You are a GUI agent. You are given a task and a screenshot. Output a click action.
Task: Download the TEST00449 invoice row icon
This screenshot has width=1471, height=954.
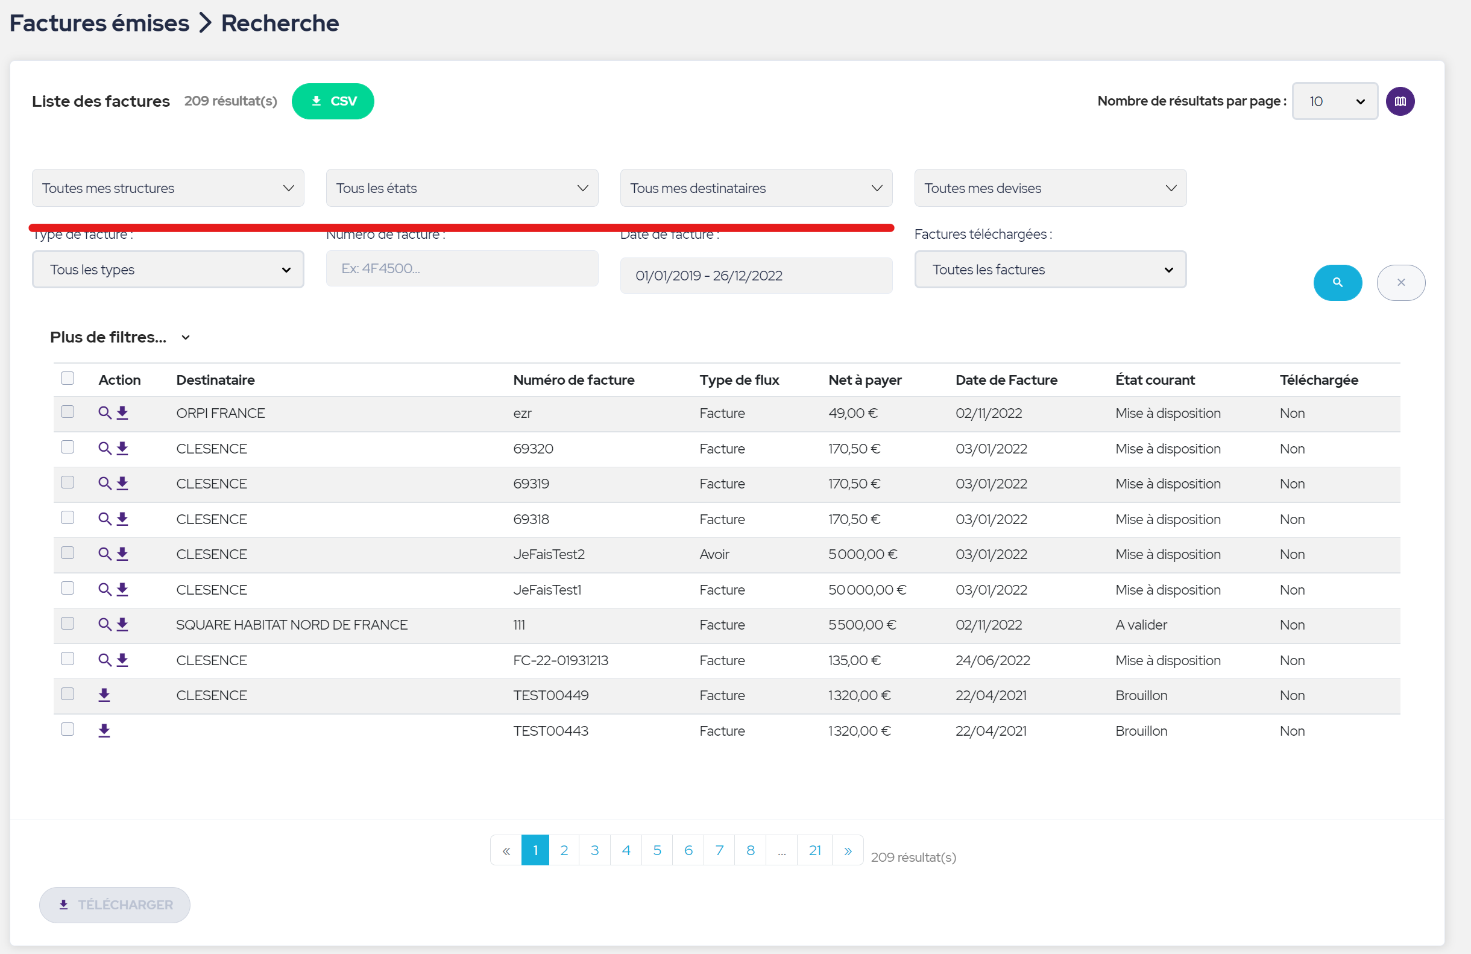point(104,695)
